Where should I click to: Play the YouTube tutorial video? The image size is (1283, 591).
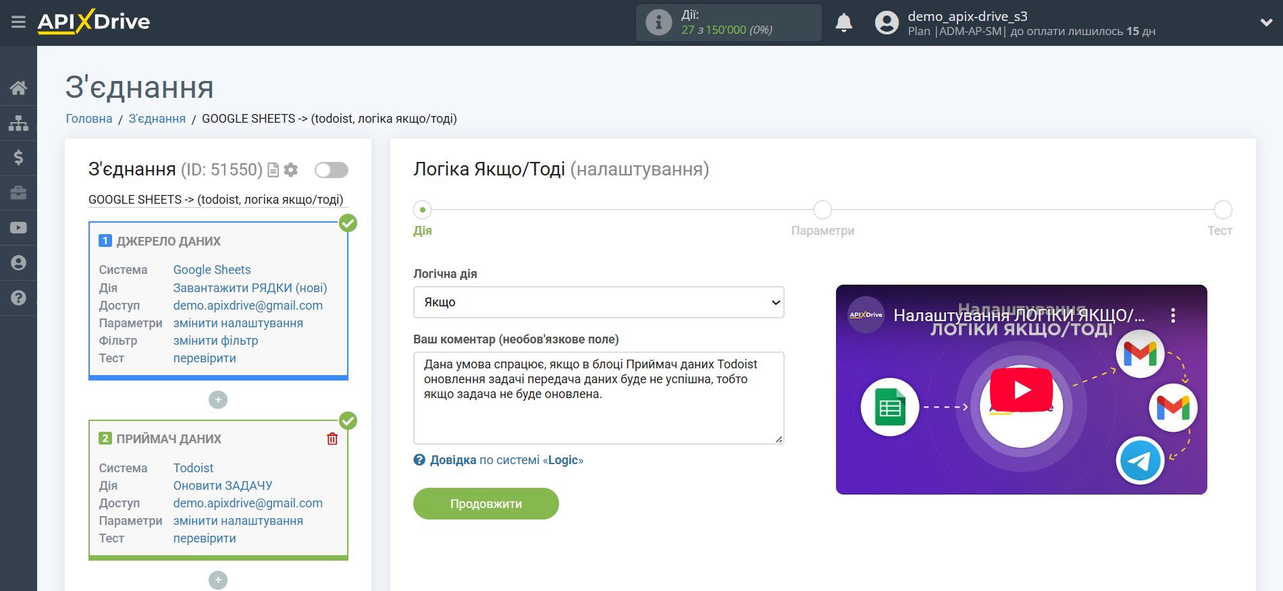1021,390
